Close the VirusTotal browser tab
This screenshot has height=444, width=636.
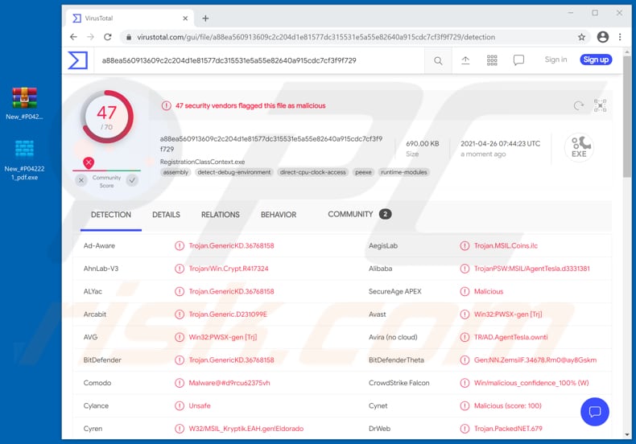tap(185, 18)
